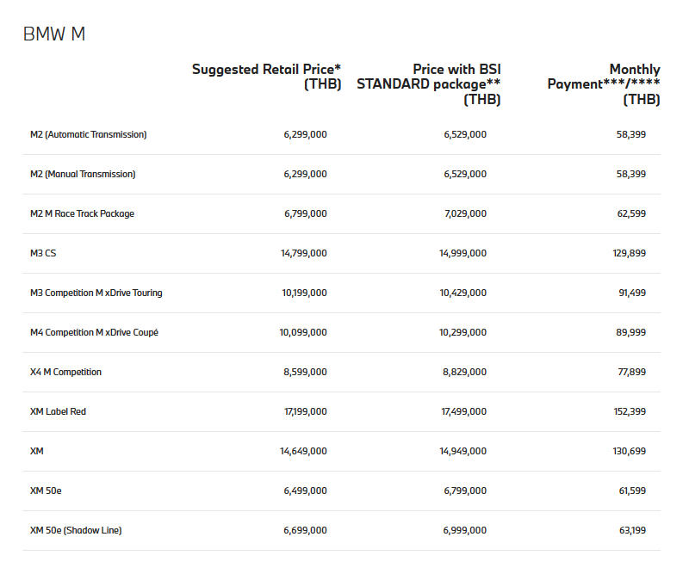
Task: Click the 91,499 monthly payment value
Action: 632,293
